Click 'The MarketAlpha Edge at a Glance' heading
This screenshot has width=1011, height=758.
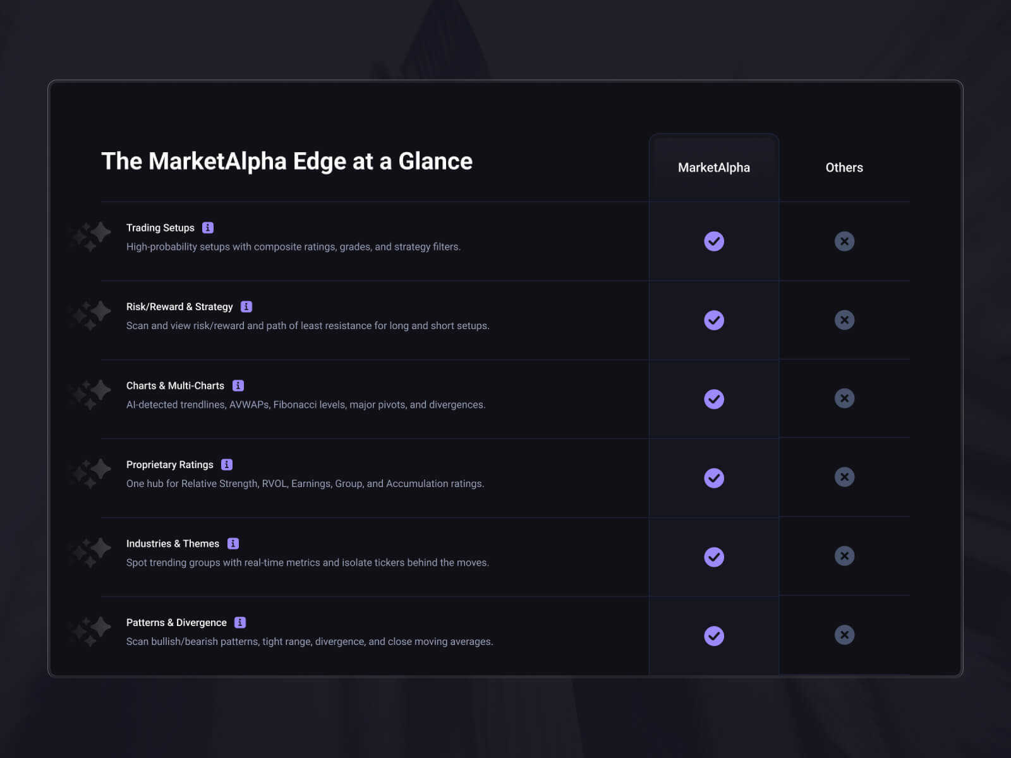(287, 162)
